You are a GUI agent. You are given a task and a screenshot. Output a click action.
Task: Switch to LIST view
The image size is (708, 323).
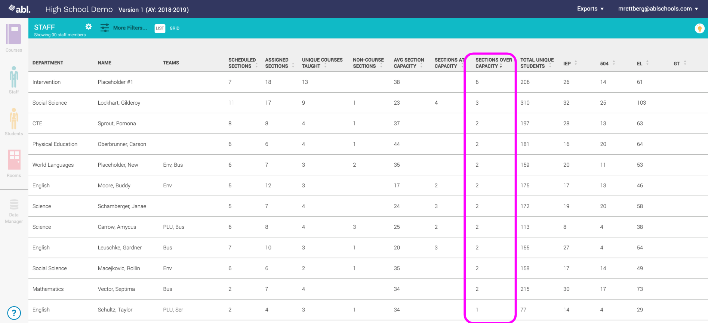pos(160,28)
